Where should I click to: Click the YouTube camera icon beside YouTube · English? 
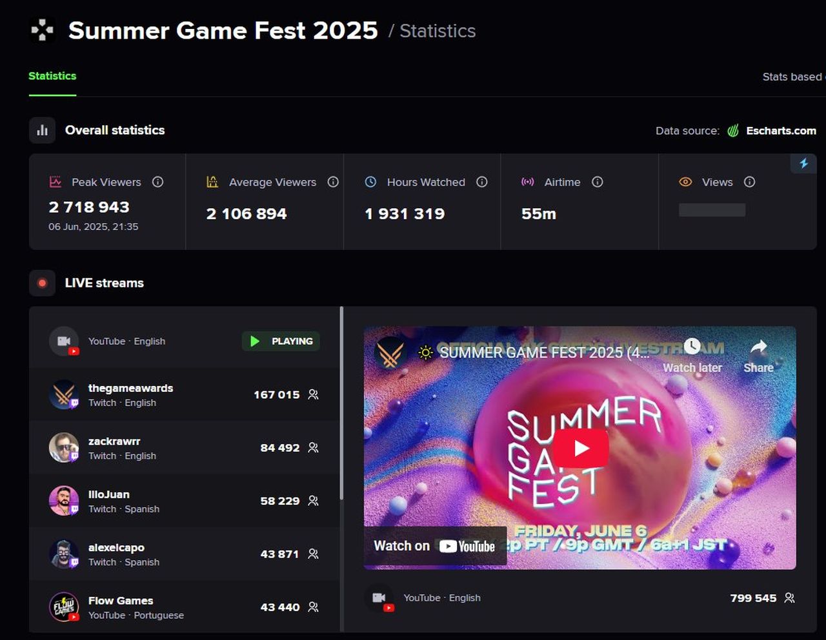coord(63,341)
